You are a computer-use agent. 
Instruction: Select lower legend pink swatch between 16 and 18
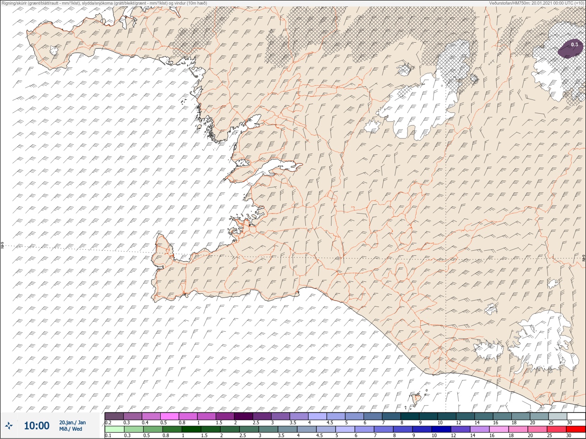tap(499, 429)
